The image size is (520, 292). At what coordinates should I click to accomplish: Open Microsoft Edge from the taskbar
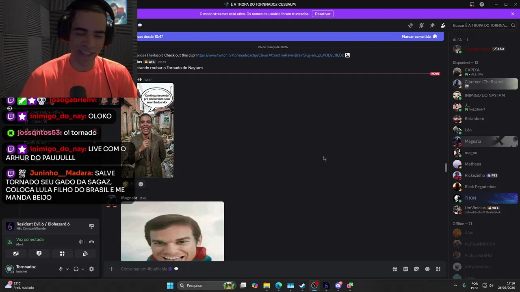click(279, 286)
